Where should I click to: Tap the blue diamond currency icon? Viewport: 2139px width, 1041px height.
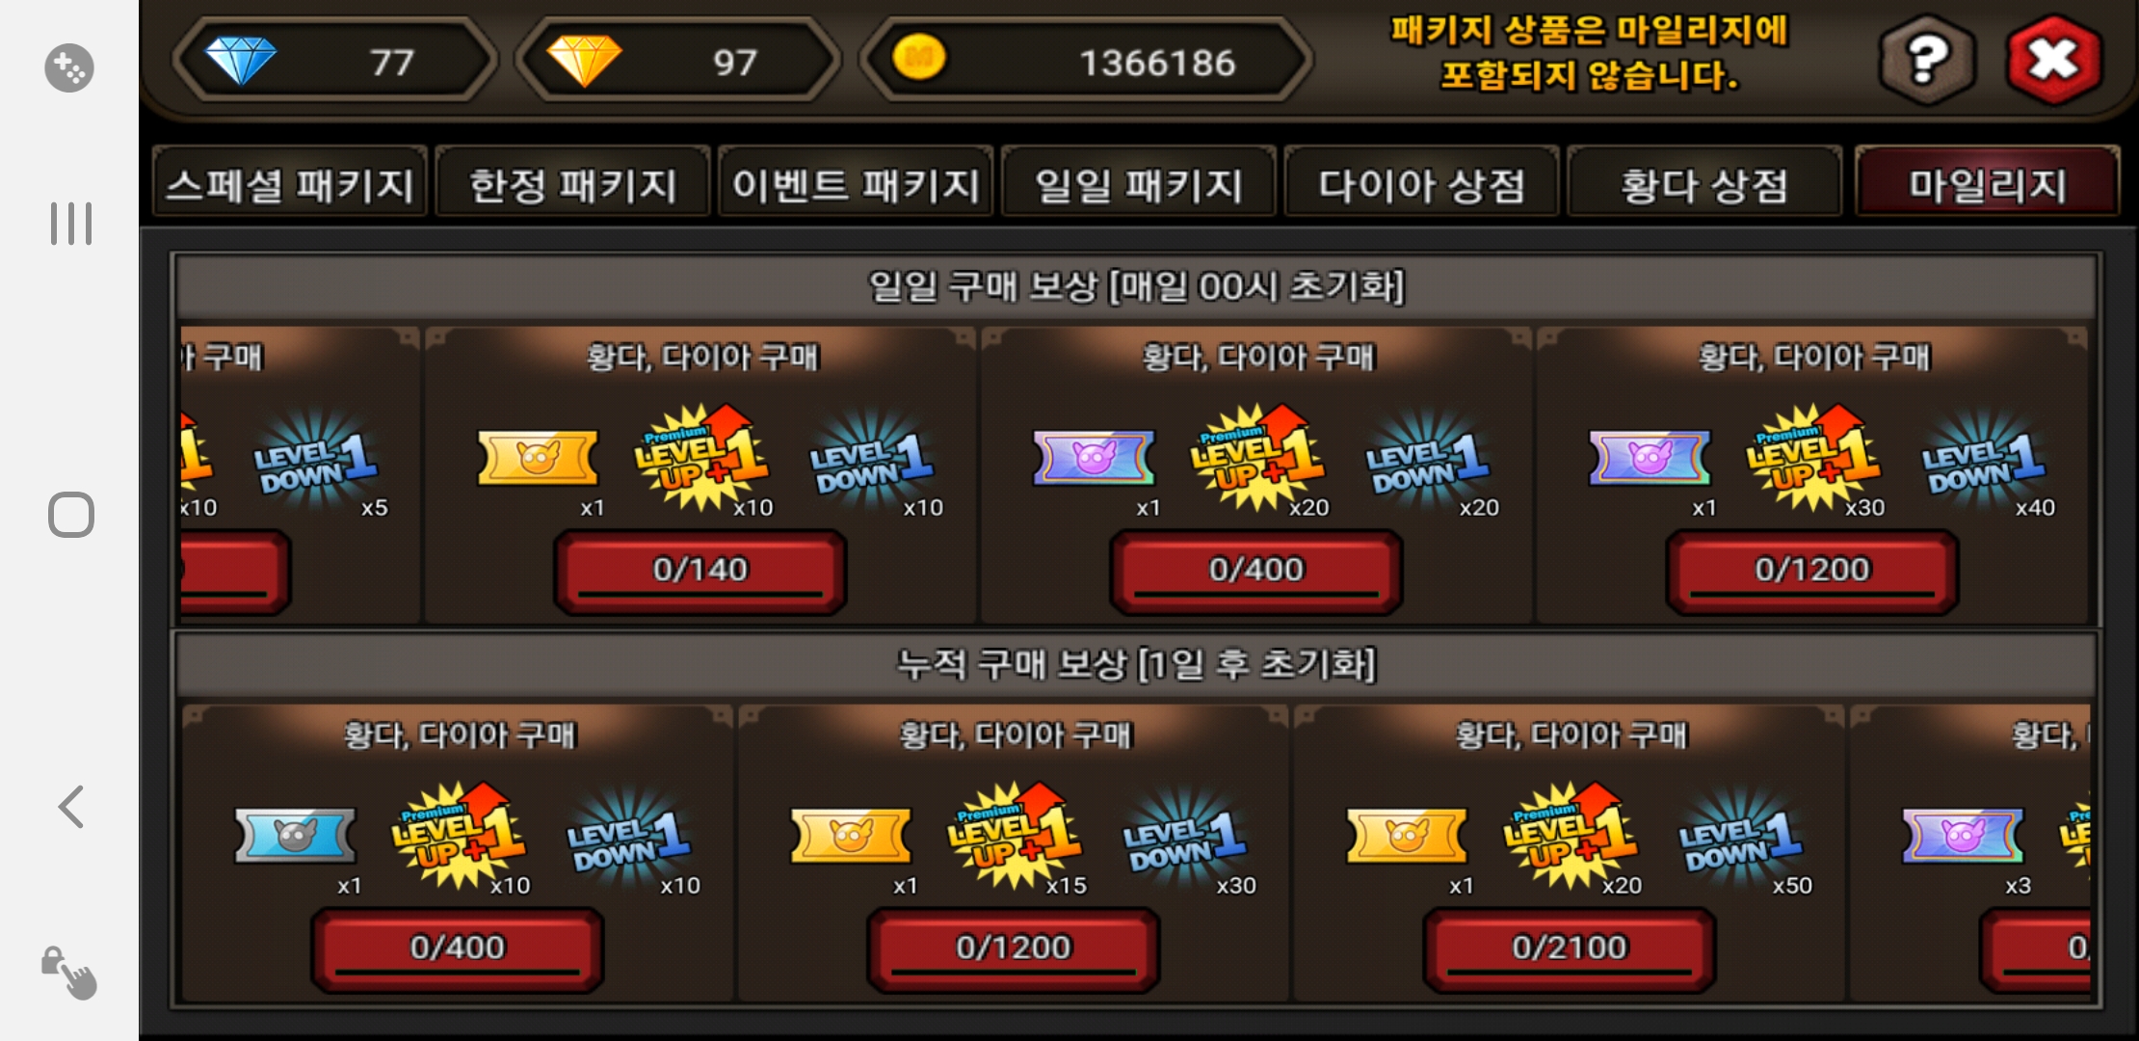pos(240,61)
